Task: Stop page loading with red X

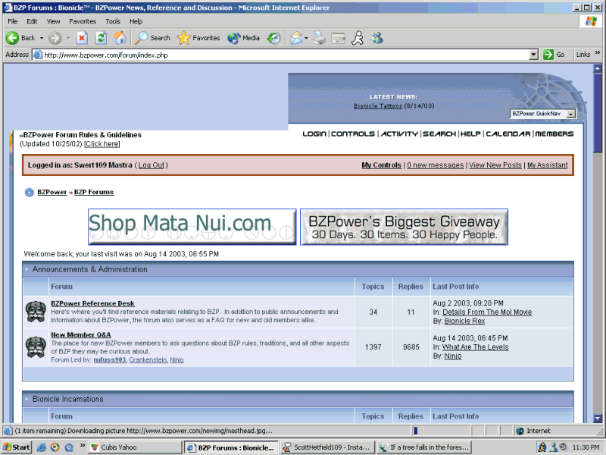Action: pyautogui.click(x=82, y=38)
